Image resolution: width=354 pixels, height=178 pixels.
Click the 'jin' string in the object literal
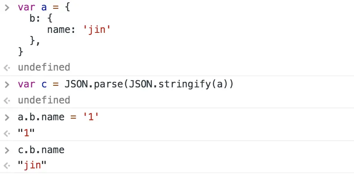coord(97,30)
